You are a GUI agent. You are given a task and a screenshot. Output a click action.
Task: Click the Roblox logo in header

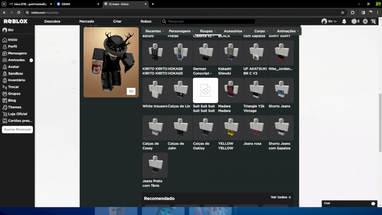click(x=16, y=21)
